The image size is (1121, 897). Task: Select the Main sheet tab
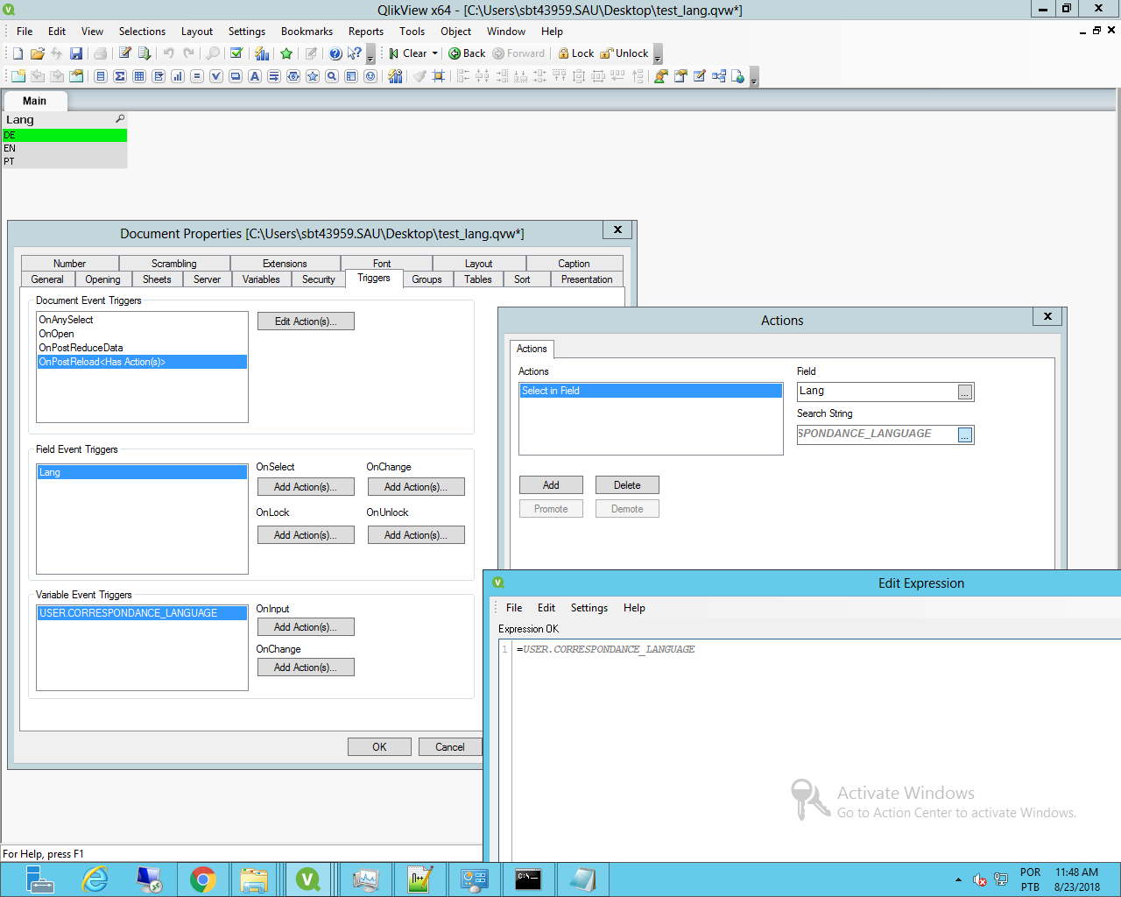[34, 101]
